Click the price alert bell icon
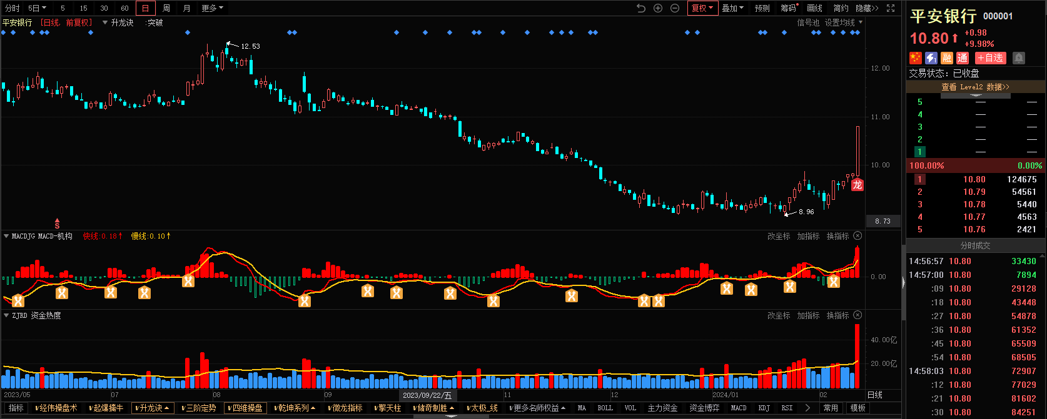 click(x=1019, y=58)
